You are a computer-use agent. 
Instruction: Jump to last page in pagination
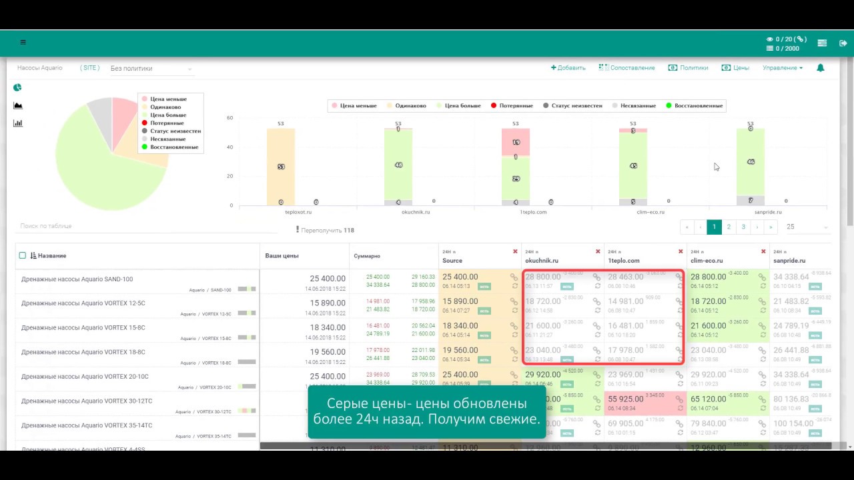click(x=771, y=227)
